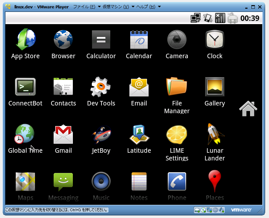Open Dev Tools gear icon
This screenshot has width=269, height=218.
tap(101, 87)
